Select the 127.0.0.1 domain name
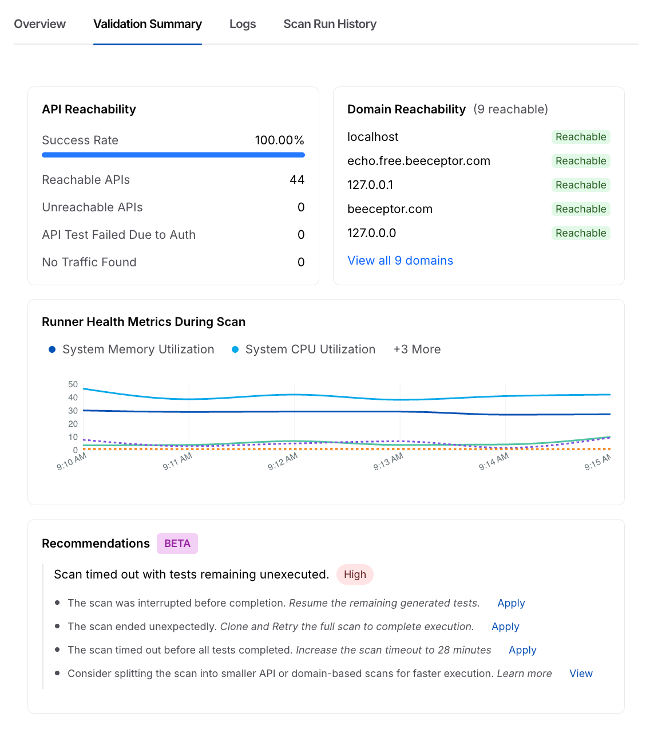 [370, 185]
